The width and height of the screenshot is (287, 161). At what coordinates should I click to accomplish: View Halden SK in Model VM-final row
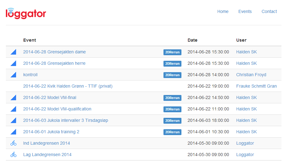246,97
